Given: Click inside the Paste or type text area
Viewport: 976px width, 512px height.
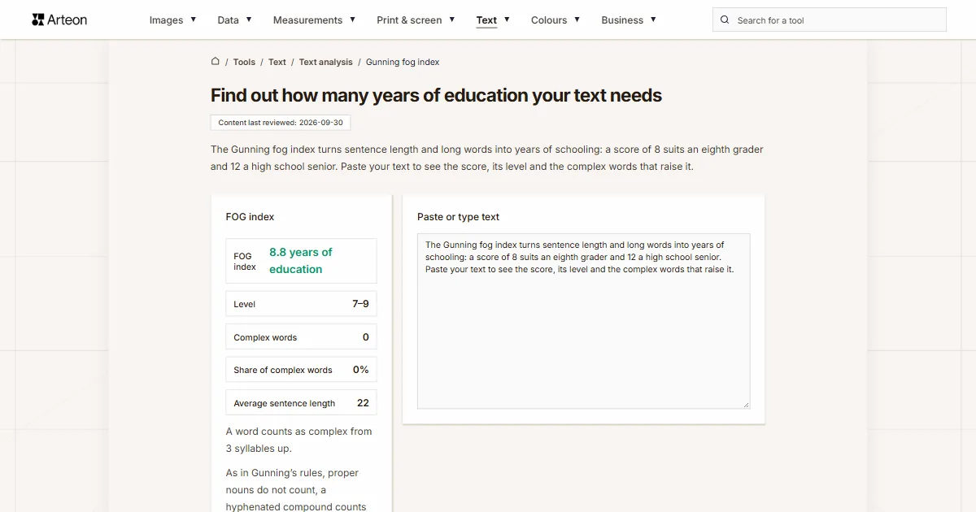Looking at the screenshot, I should [584, 321].
